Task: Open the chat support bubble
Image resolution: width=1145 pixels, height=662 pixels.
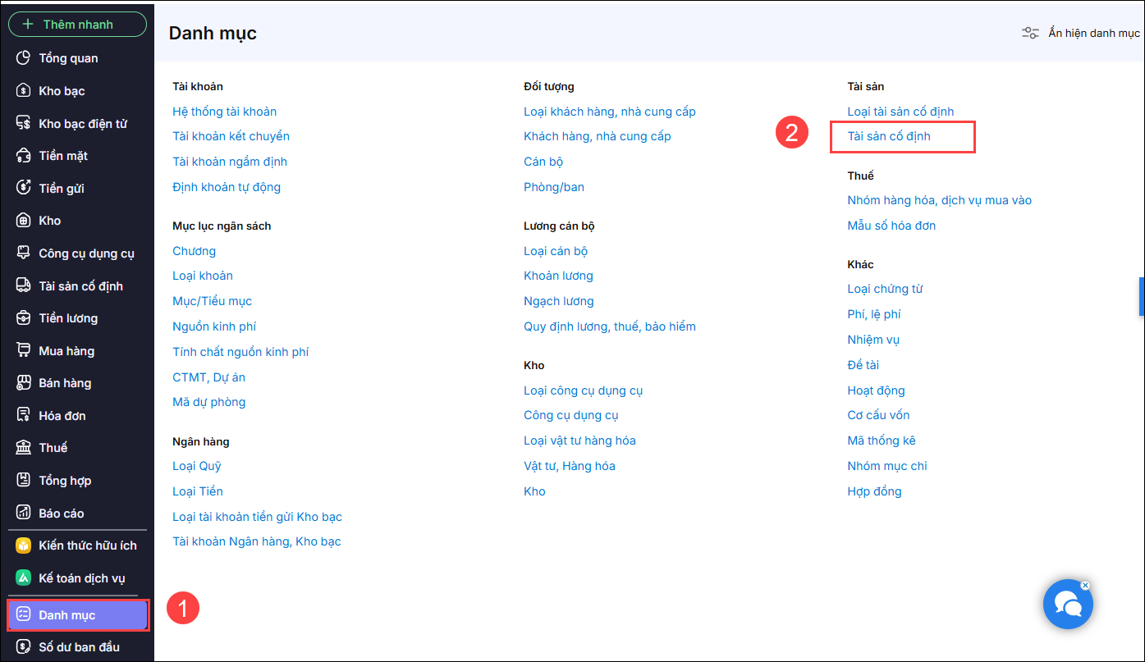Action: (x=1068, y=605)
